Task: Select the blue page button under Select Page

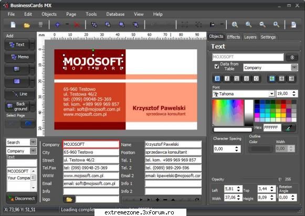Action: [x=28, y=124]
